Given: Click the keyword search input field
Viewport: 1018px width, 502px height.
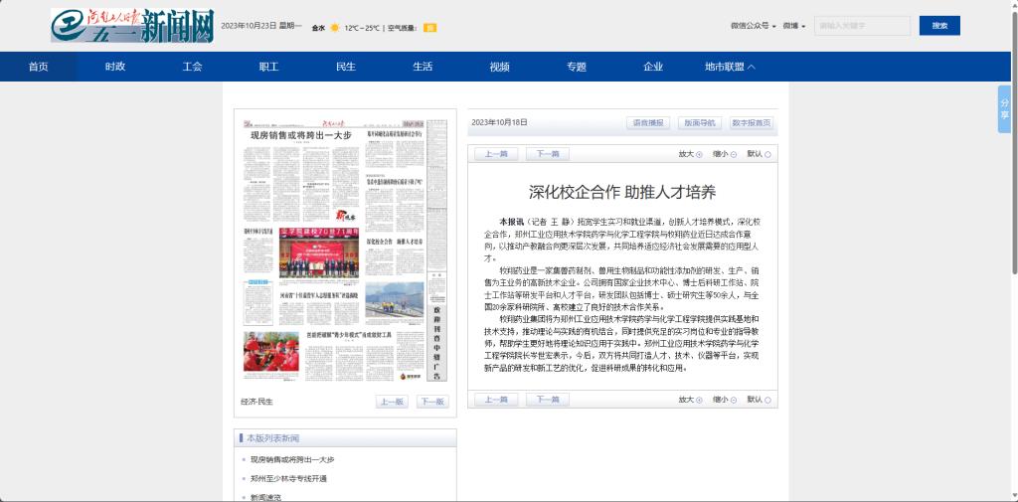Looking at the screenshot, I should coord(861,26).
